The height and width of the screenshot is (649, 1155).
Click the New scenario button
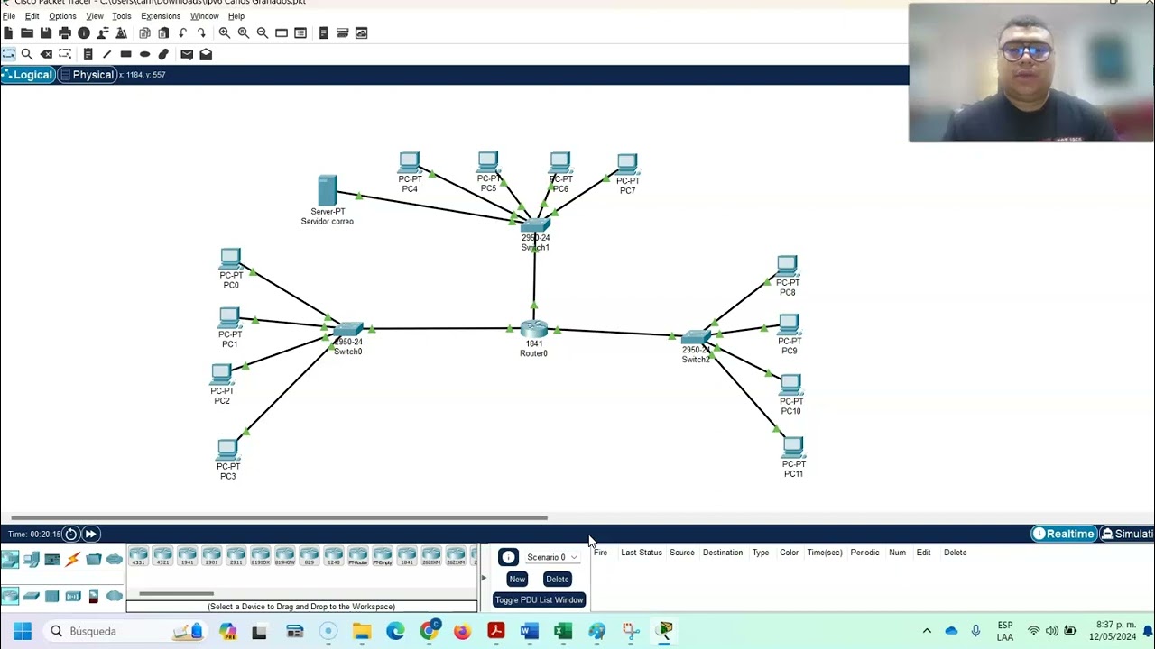click(517, 580)
